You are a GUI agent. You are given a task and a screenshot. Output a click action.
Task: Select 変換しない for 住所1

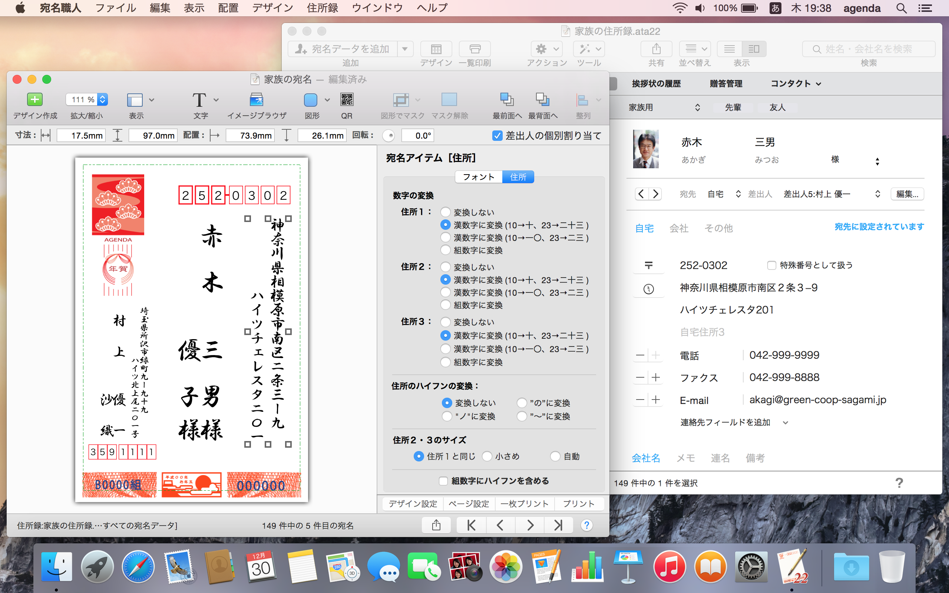tap(445, 212)
